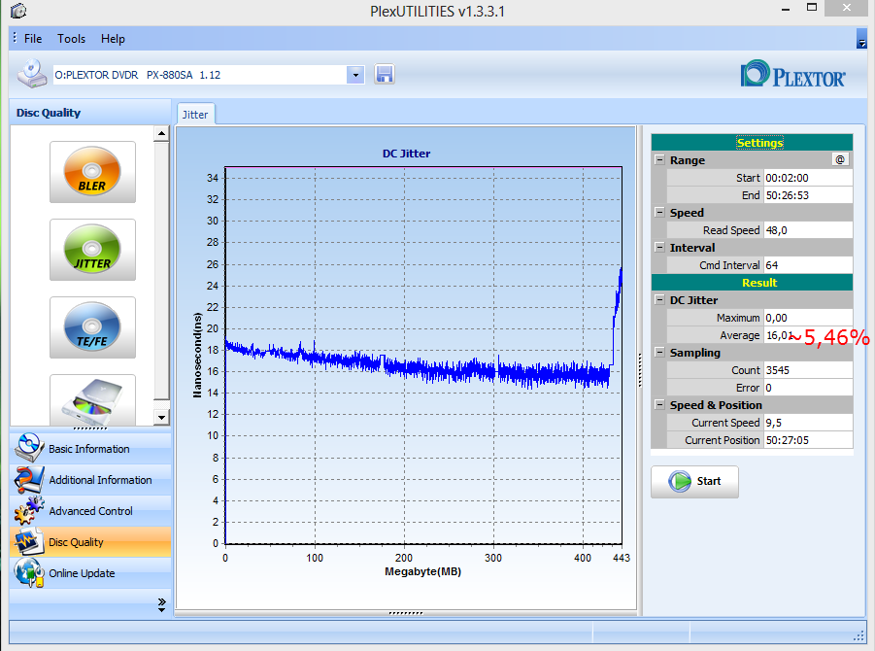This screenshot has height=651, width=875.
Task: Click the toolbar options arrow at menu bar end
Action: pyautogui.click(x=861, y=39)
